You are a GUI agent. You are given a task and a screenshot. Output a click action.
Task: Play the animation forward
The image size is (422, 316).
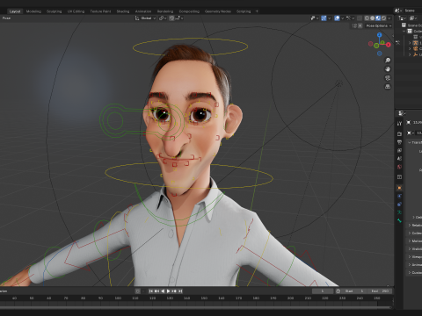click(x=168, y=291)
